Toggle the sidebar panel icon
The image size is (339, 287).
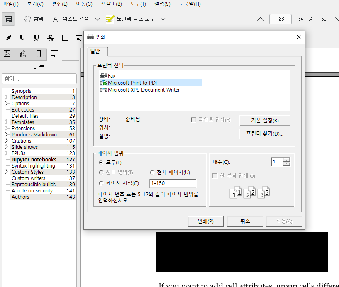click(8, 19)
